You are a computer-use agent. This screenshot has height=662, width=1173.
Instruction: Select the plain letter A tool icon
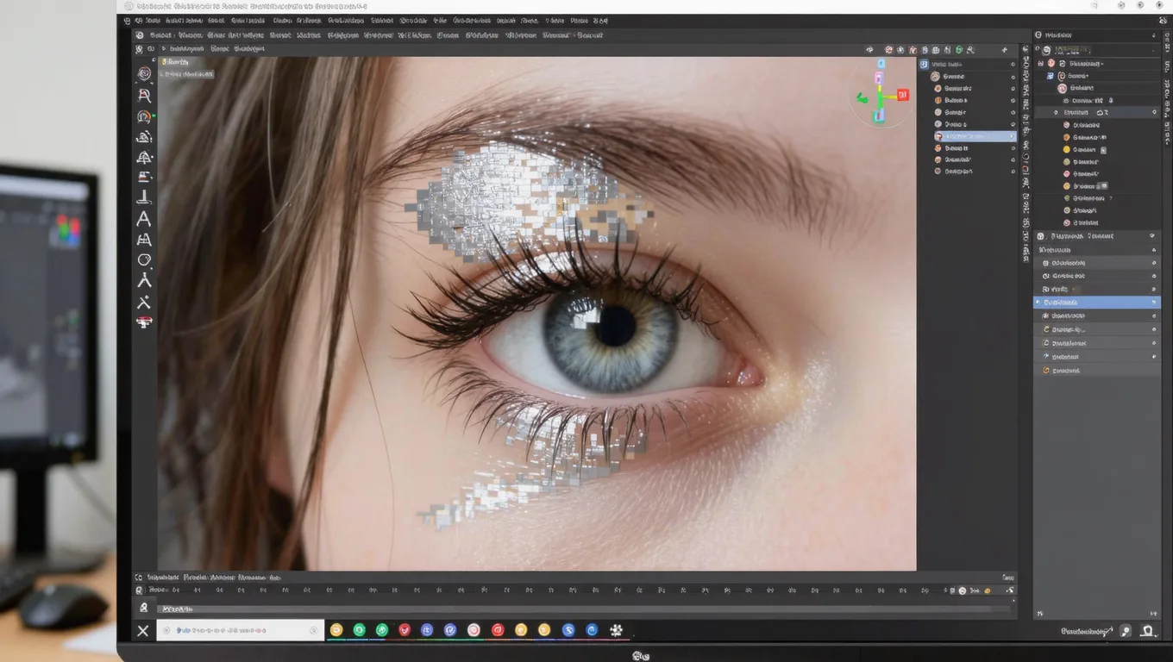144,219
